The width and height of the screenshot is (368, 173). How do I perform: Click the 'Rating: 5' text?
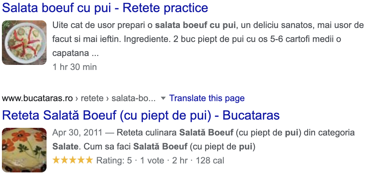[114, 161]
